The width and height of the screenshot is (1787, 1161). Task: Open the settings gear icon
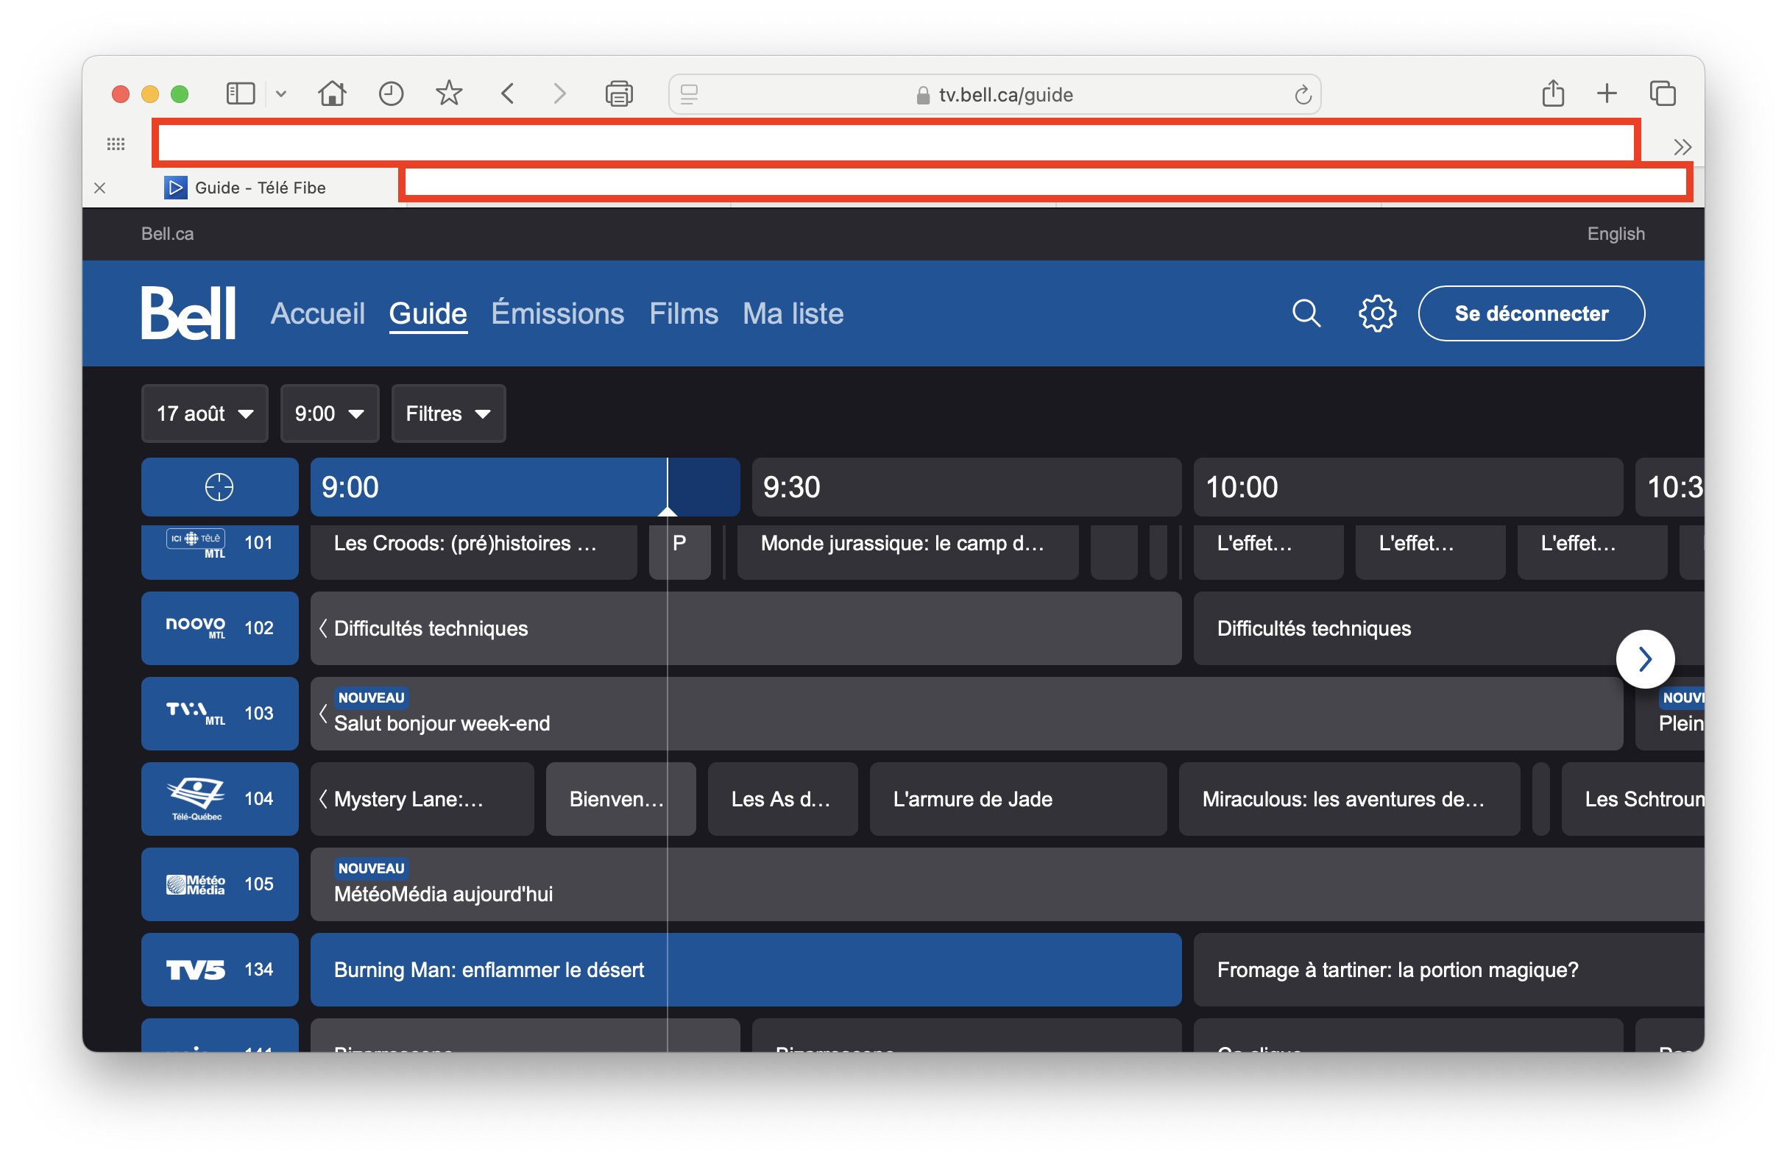point(1376,313)
